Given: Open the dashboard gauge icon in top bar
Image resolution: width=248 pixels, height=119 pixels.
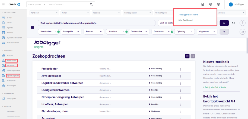Looking at the screenshot, I should tap(211, 4).
